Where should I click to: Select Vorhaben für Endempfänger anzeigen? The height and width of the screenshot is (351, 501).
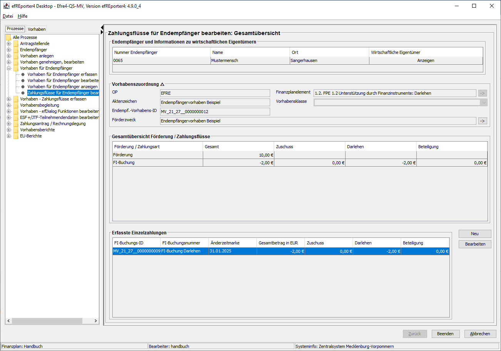(x=62, y=87)
